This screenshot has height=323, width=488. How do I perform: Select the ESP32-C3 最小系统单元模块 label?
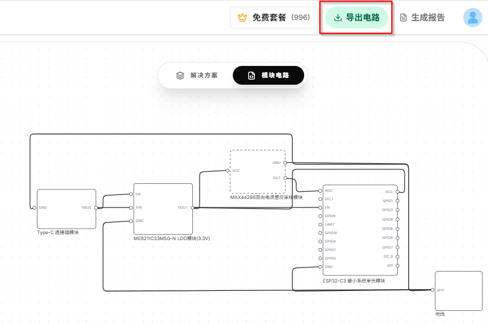click(354, 281)
